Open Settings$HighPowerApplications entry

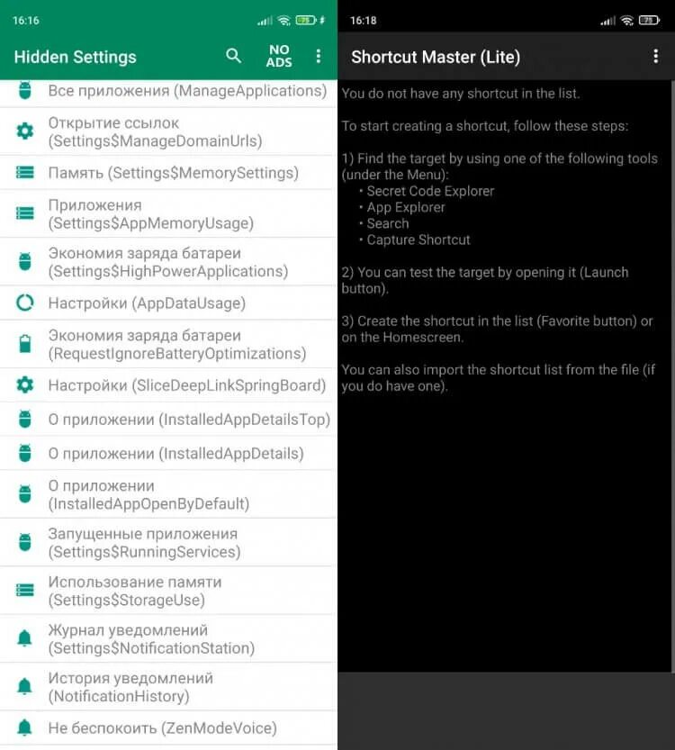point(168,262)
